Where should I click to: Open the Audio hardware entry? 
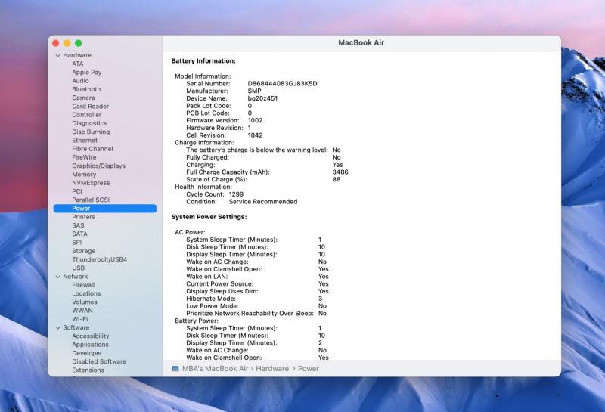80,81
